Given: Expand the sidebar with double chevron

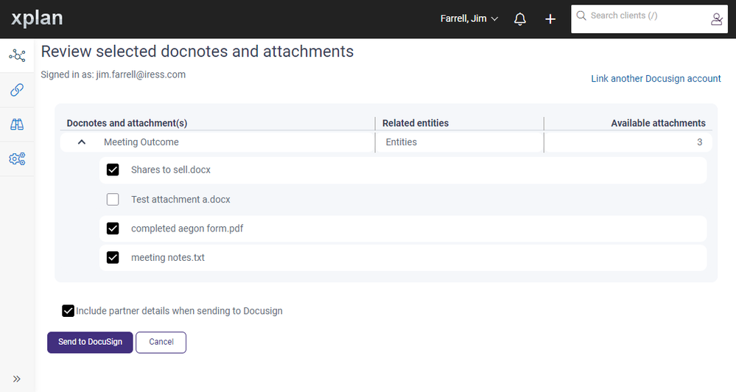Looking at the screenshot, I should [x=17, y=379].
